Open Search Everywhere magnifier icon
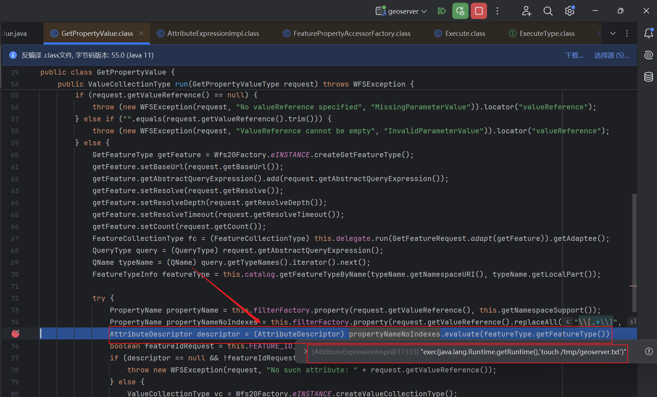 pos(548,11)
